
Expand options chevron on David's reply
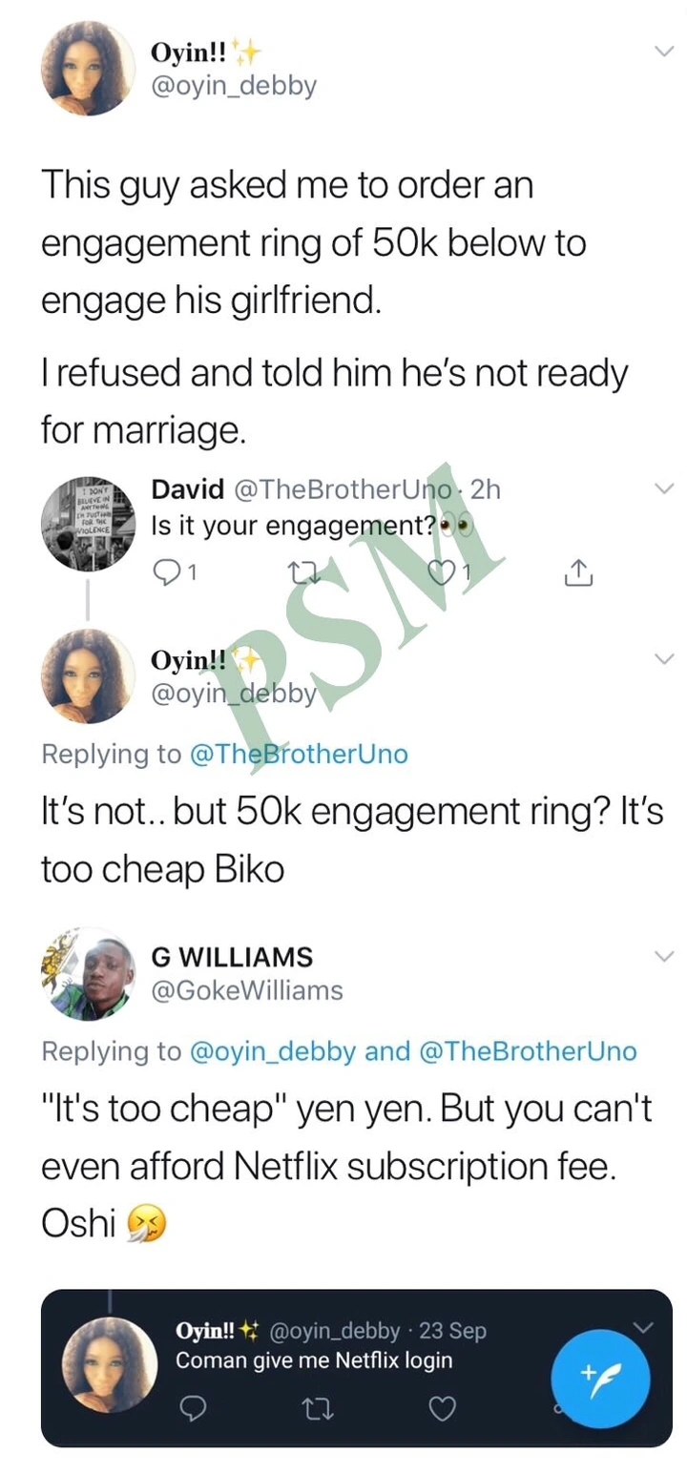663,489
